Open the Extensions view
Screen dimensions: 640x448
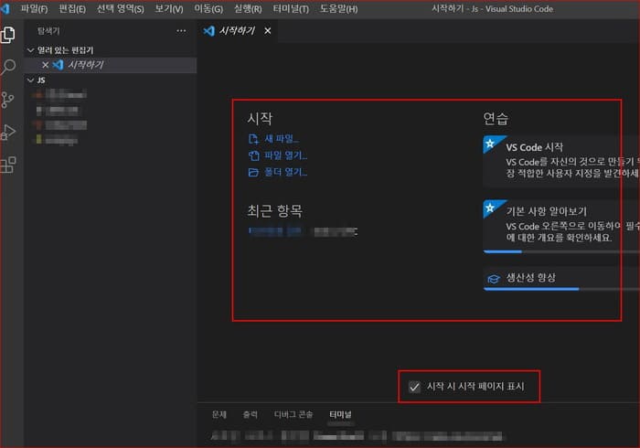[8, 165]
